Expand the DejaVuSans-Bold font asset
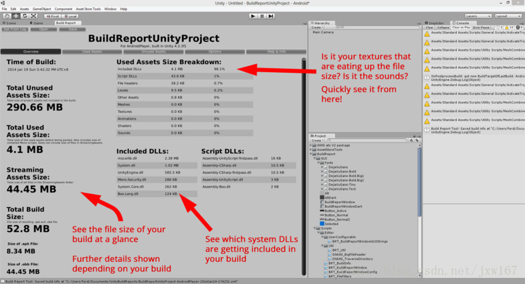The width and height of the screenshot is (525, 284). click(x=322, y=172)
